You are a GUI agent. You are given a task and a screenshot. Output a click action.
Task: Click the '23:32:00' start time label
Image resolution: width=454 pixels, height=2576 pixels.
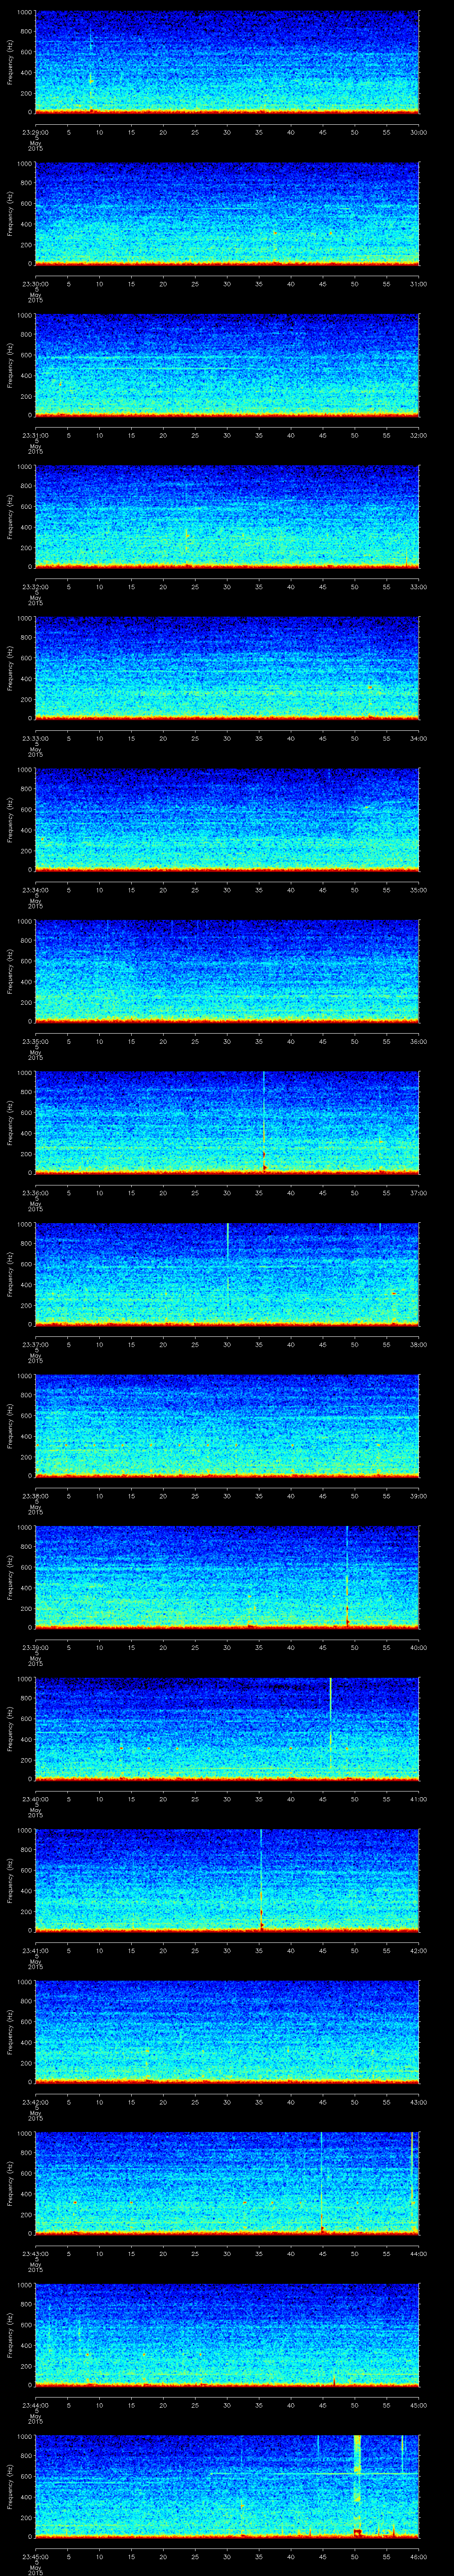35,586
